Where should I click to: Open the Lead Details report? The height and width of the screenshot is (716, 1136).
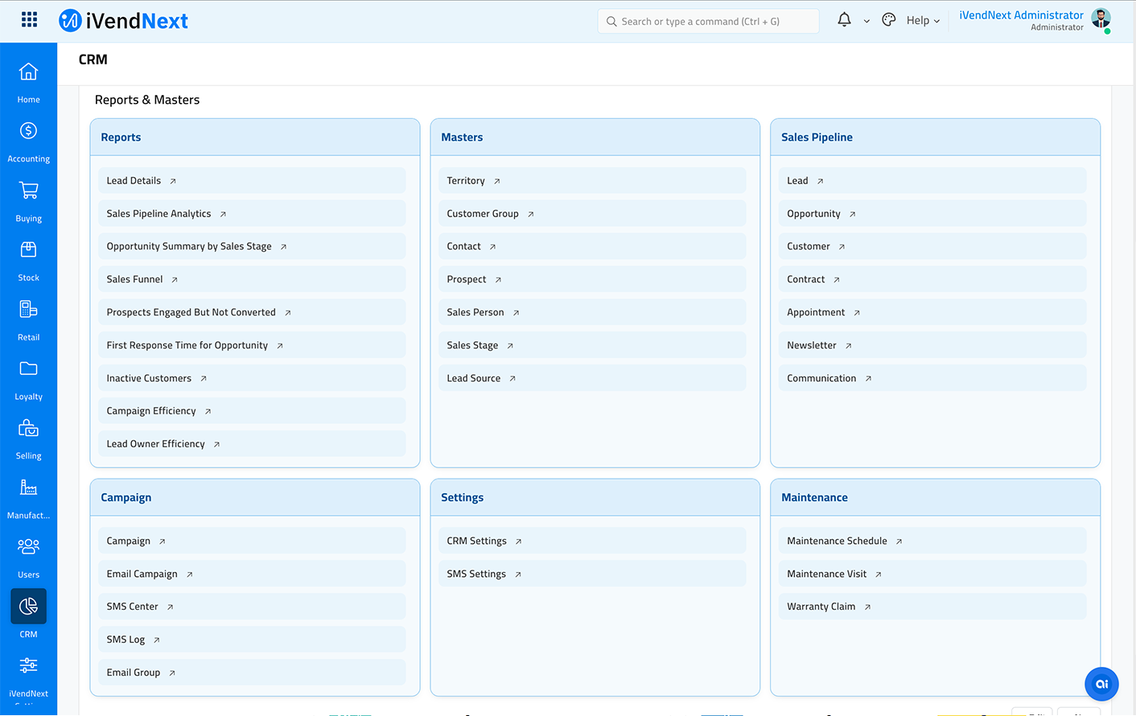point(134,180)
